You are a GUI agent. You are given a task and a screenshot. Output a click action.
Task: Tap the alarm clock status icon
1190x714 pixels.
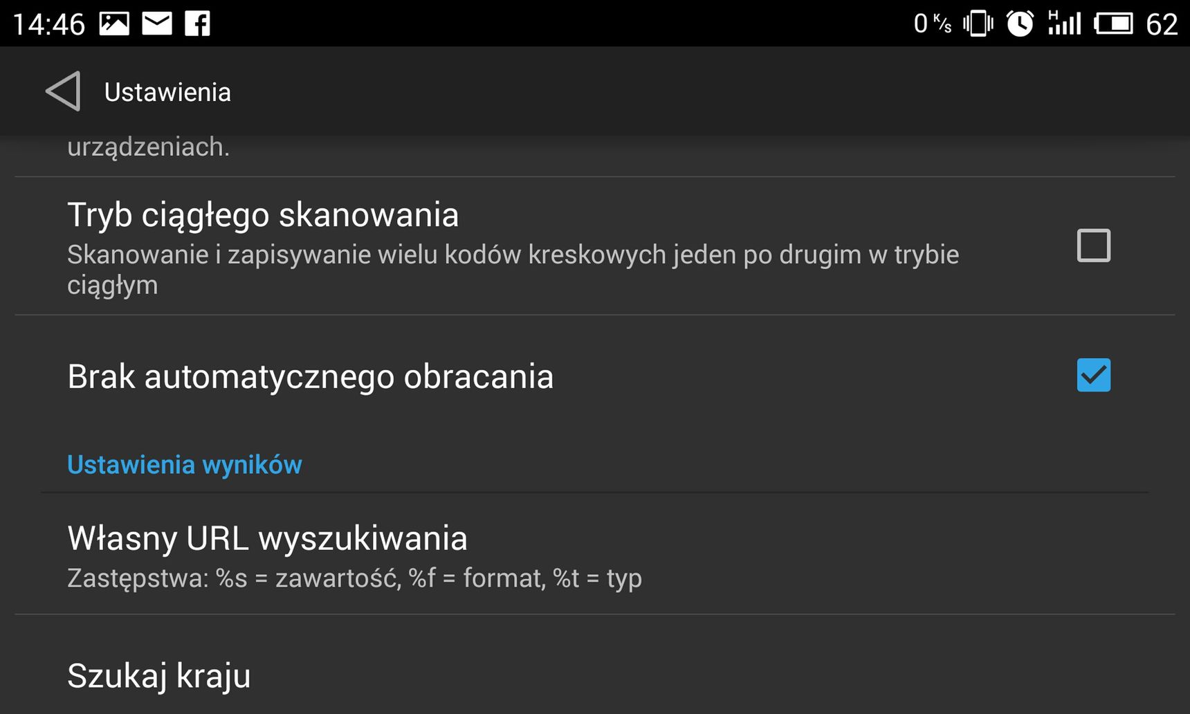pyautogui.click(x=1020, y=24)
